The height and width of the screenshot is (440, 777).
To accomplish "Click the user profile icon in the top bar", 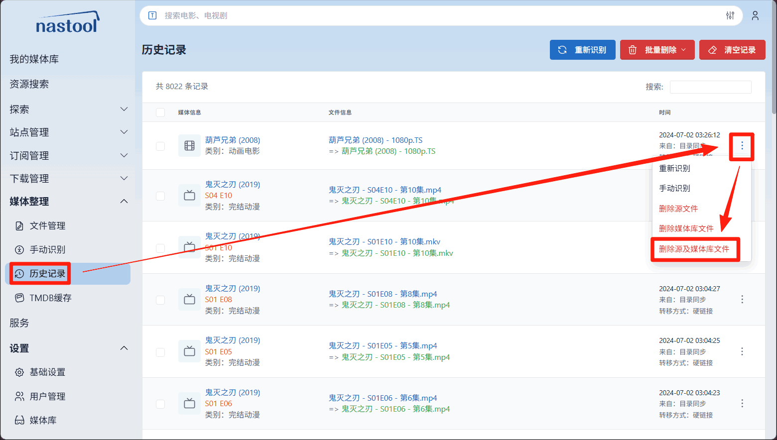I will click(755, 16).
